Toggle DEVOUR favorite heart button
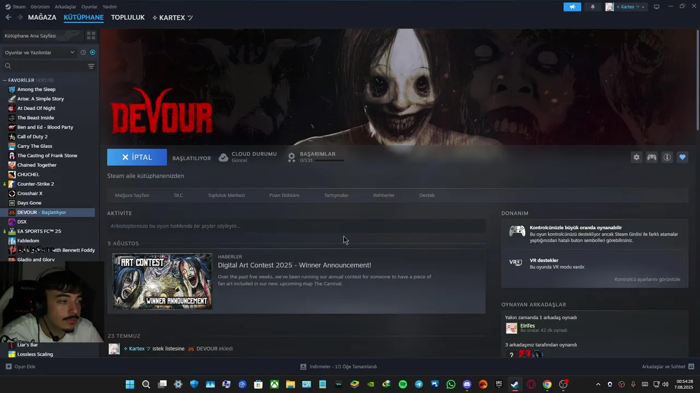 (x=682, y=157)
